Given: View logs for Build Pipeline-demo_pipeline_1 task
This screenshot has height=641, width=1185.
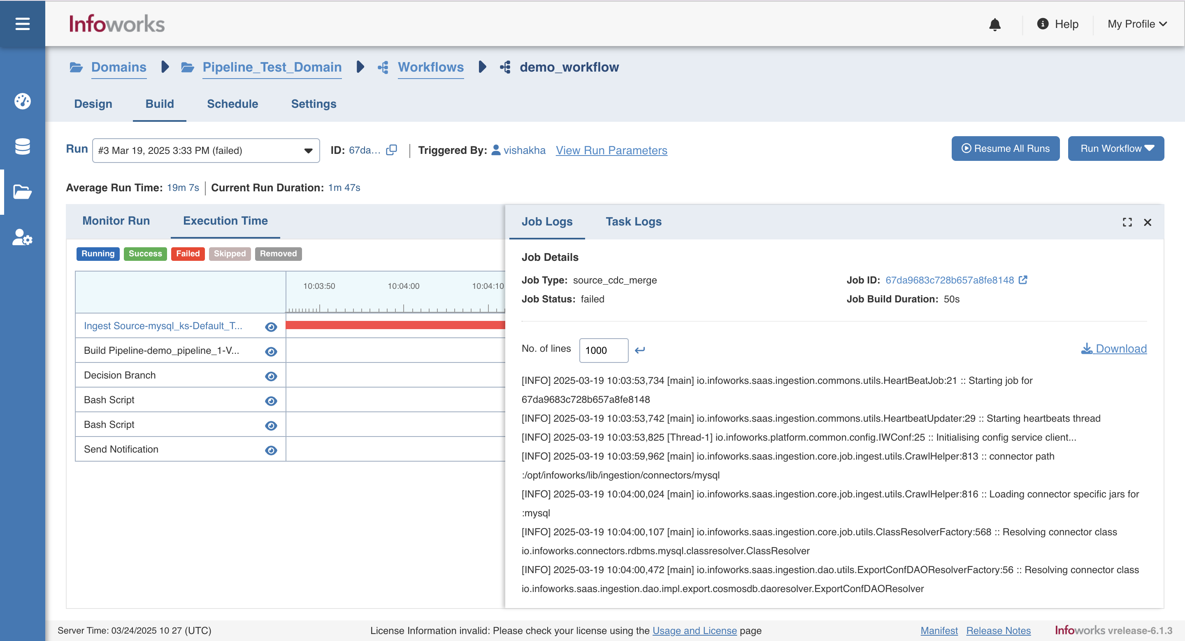Looking at the screenshot, I should [271, 351].
